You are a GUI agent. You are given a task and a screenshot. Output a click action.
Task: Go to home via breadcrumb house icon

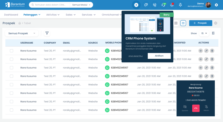[x=20, y=23]
